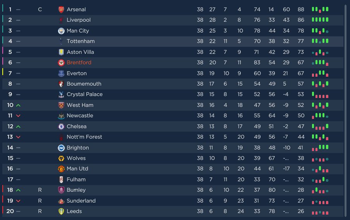Click Burnley's green position-up arrow
This screenshot has height=220, width=350.
(x=18, y=190)
